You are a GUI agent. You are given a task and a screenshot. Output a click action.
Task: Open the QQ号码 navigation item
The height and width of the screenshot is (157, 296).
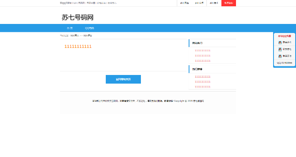tap(90, 28)
